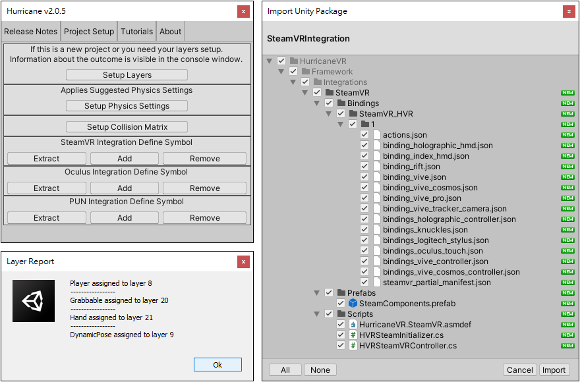This screenshot has height=382, width=580.
Task: Click the HVRSteamVRController.cs script icon
Action: point(353,346)
